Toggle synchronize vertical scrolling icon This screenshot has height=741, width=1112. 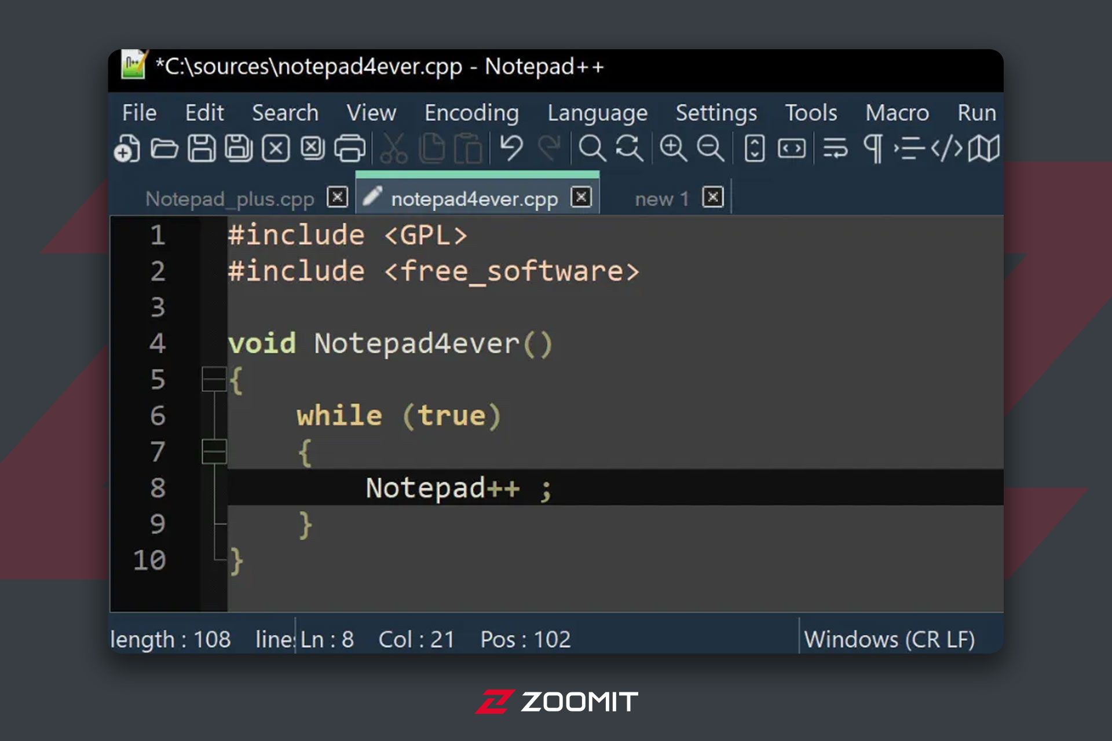click(755, 148)
